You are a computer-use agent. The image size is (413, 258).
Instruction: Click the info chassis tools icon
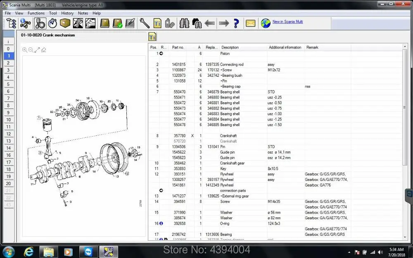(25, 23)
